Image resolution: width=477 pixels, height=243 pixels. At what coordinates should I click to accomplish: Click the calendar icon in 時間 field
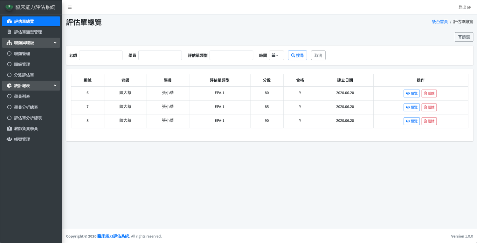273,55
